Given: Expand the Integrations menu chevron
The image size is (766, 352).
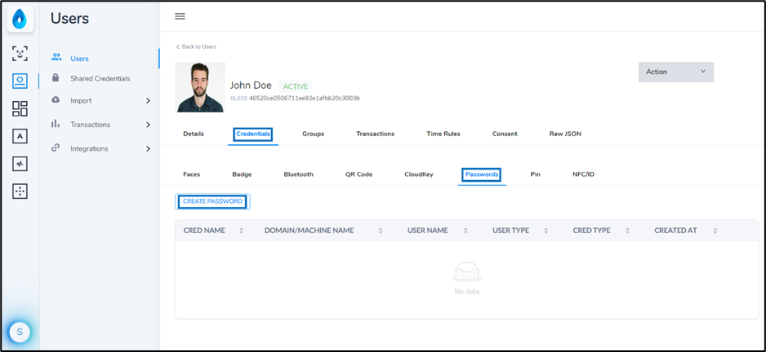Looking at the screenshot, I should point(148,148).
